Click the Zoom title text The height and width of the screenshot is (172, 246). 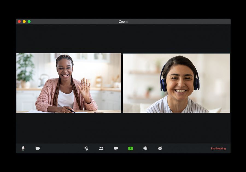click(x=123, y=22)
